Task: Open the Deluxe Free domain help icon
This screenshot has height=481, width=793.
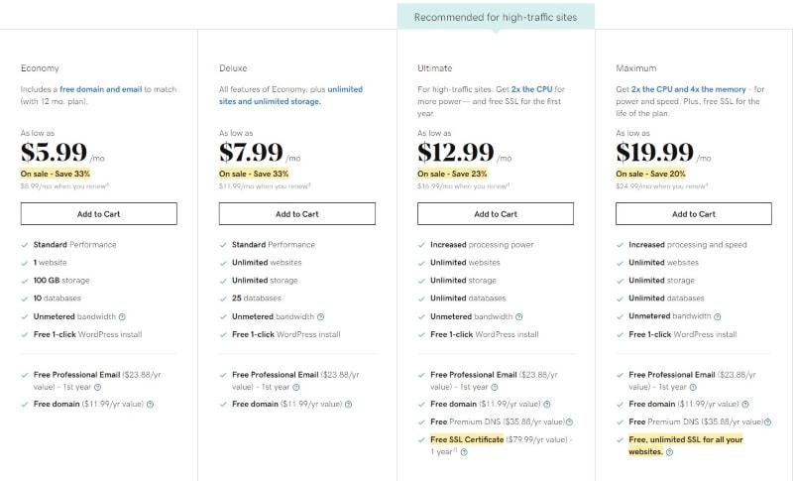Action: coord(348,405)
